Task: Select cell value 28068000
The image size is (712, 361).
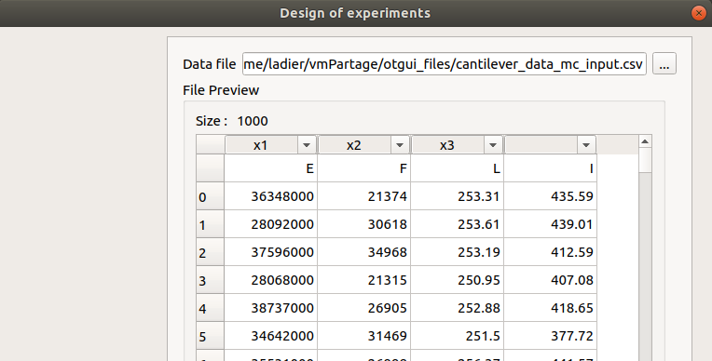Action: 271,280
